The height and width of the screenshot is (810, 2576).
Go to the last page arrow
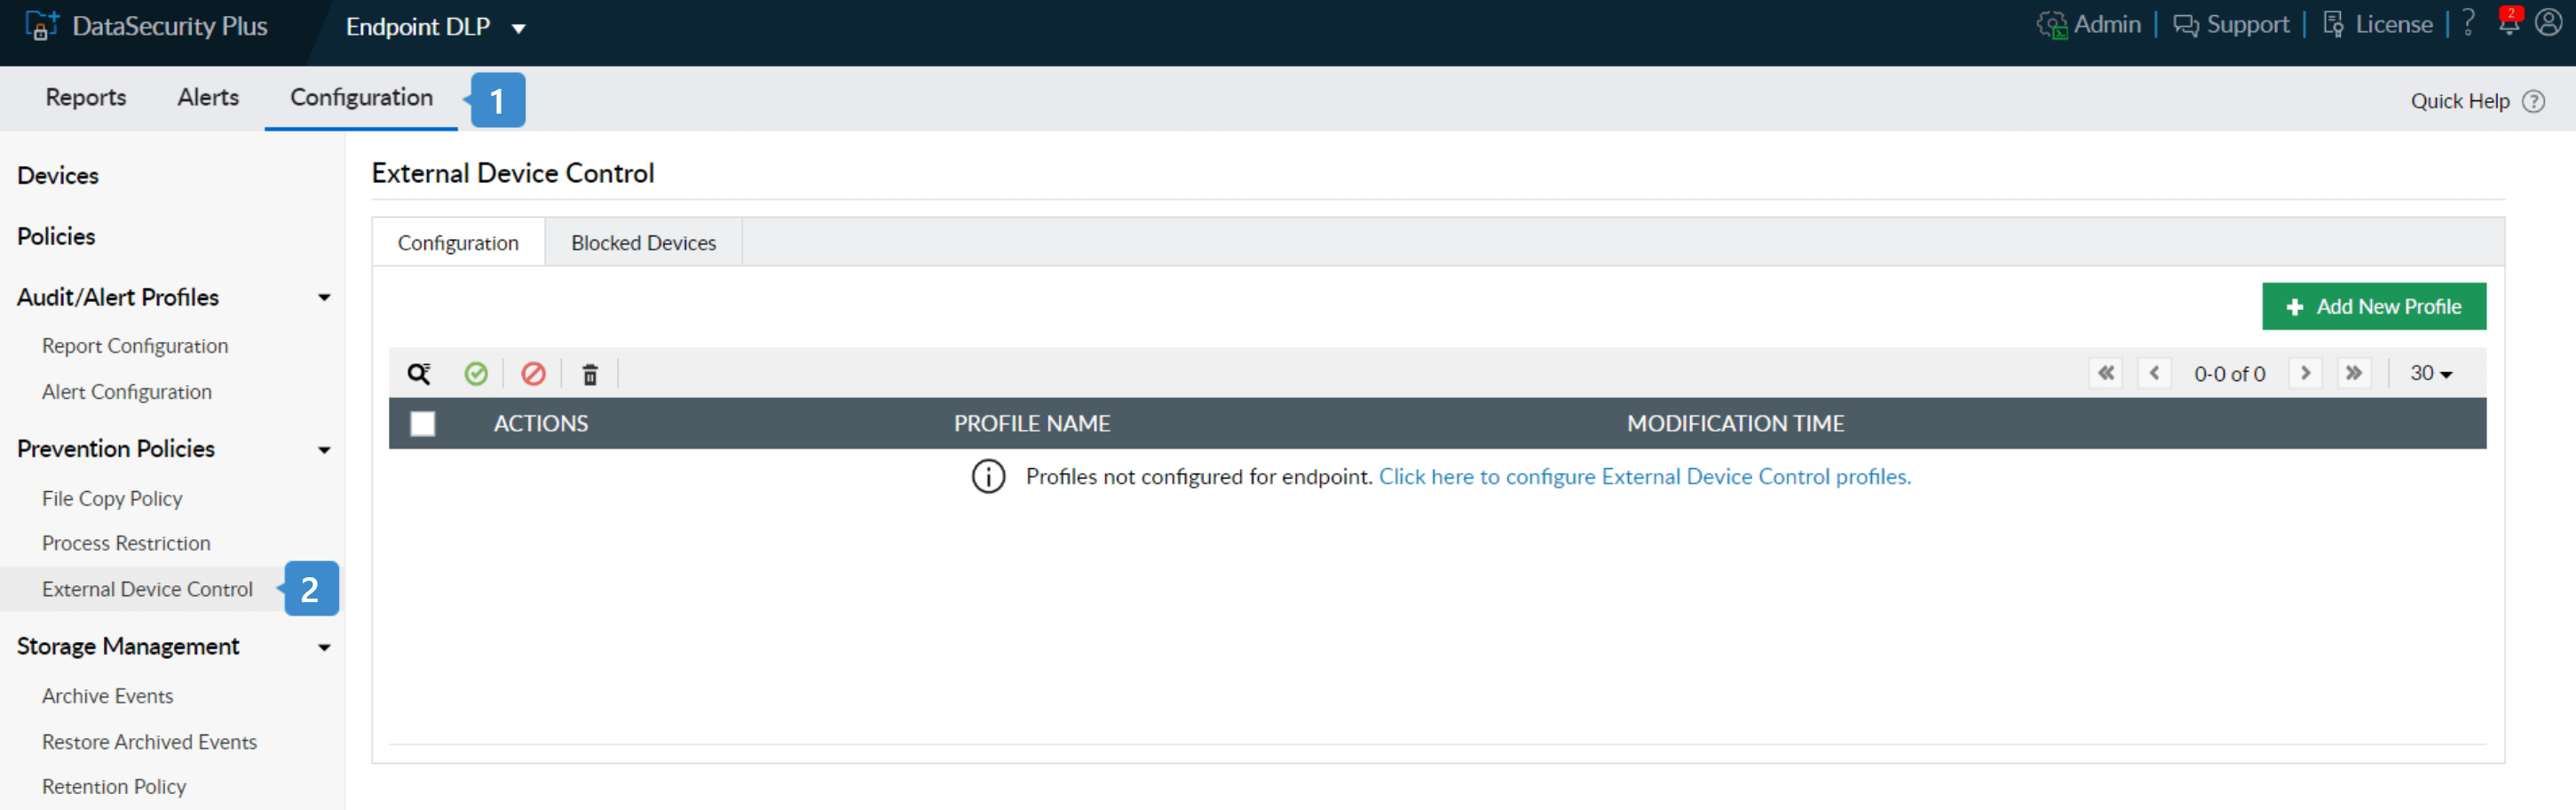[2354, 373]
